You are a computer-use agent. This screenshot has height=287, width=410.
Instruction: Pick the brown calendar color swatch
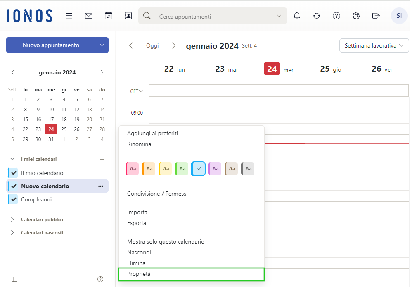[x=231, y=169]
